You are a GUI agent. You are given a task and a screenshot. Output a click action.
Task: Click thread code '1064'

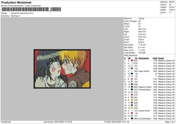click(x=155, y=108)
